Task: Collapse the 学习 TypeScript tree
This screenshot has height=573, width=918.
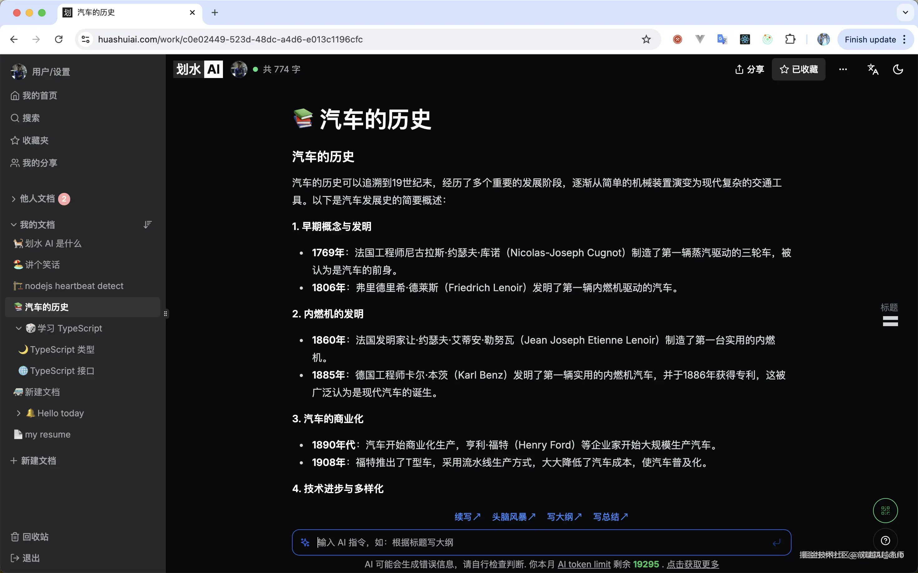Action: [19, 328]
